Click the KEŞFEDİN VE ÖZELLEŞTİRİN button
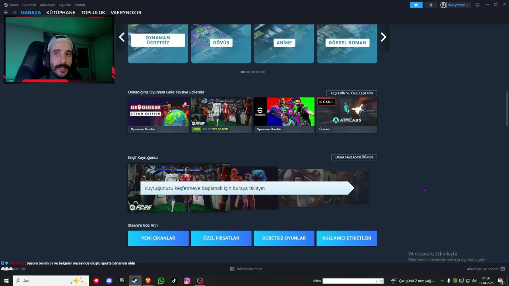Image resolution: width=509 pixels, height=286 pixels. [352, 93]
